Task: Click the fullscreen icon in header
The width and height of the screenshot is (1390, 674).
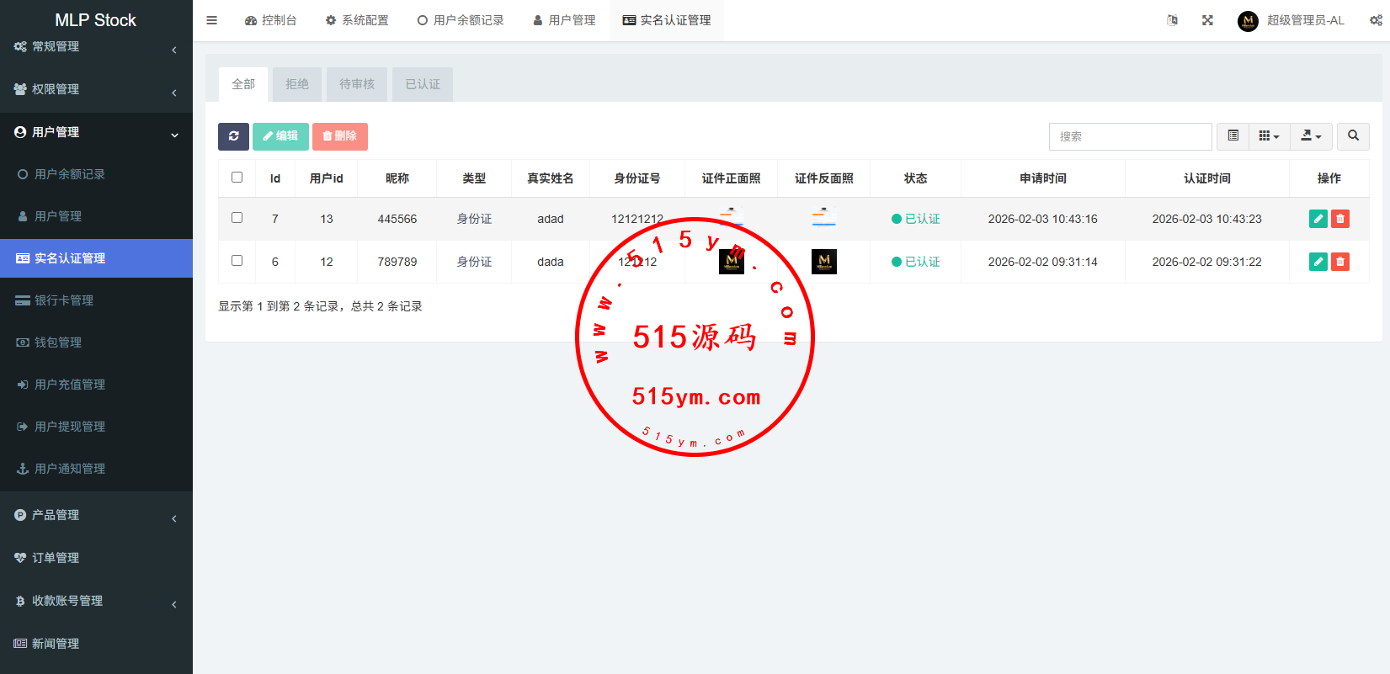Action: tap(1207, 20)
